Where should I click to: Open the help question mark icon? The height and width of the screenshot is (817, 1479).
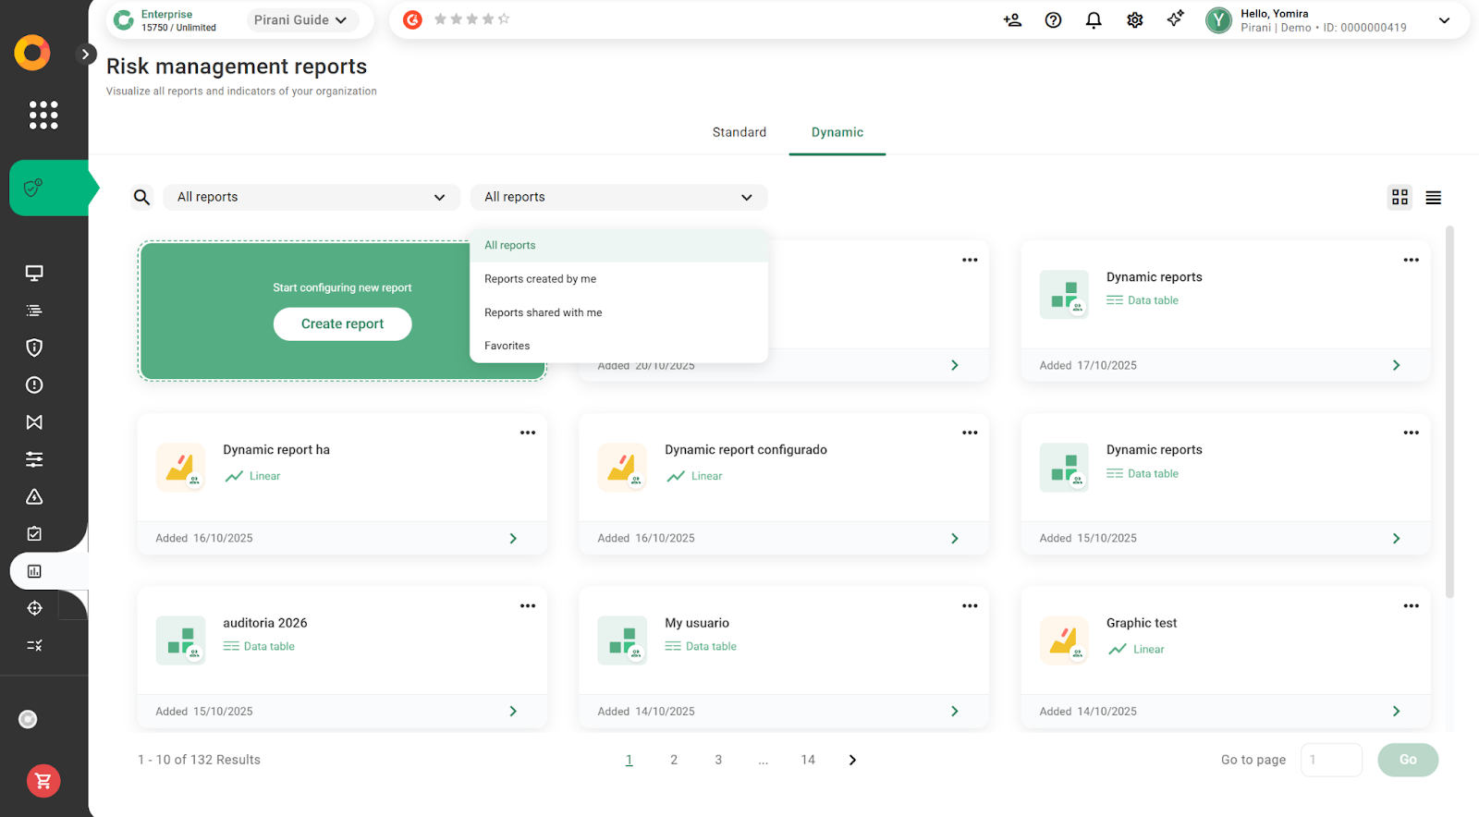tap(1053, 20)
